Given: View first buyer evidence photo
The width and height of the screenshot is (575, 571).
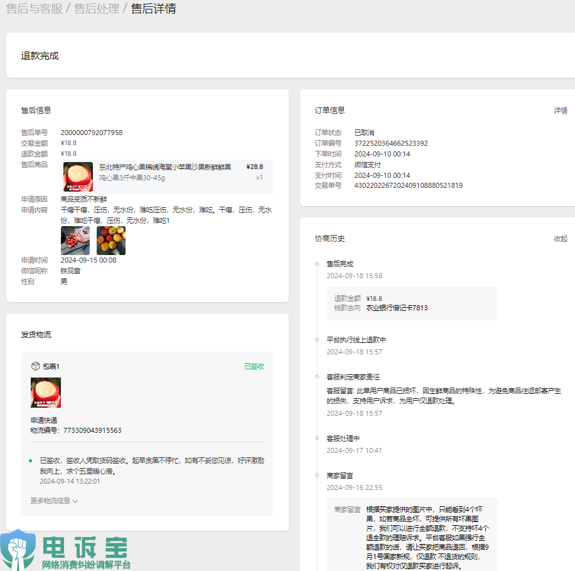Looking at the screenshot, I should [x=75, y=241].
